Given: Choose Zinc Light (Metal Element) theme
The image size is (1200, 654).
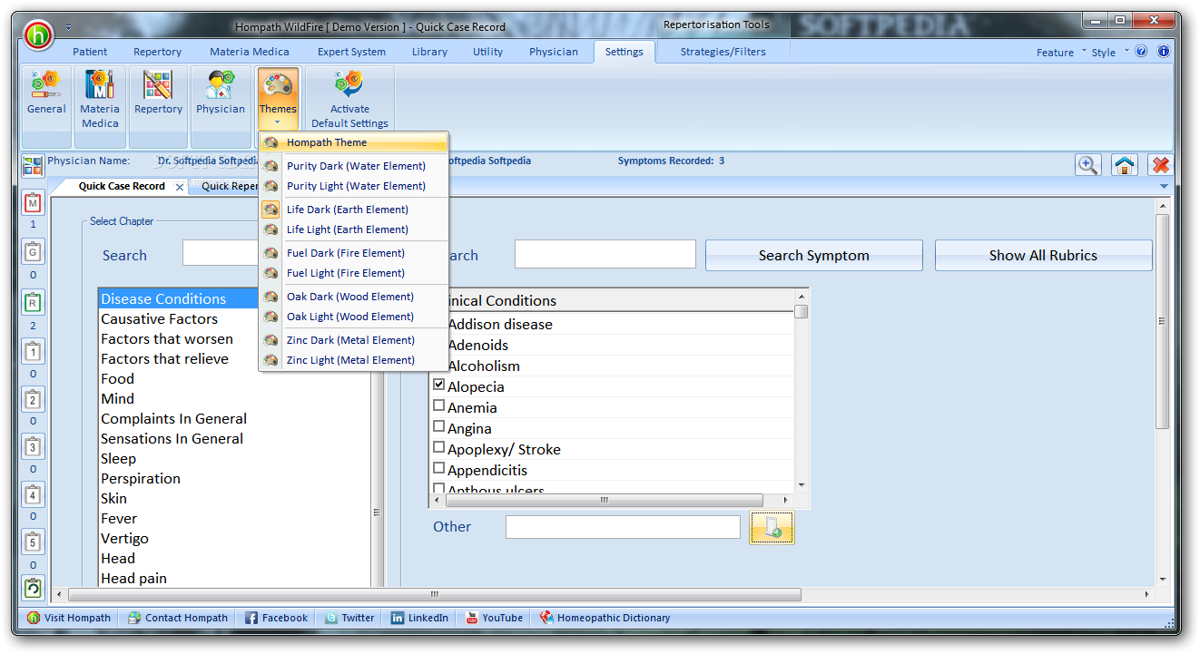Looking at the screenshot, I should coord(353,360).
